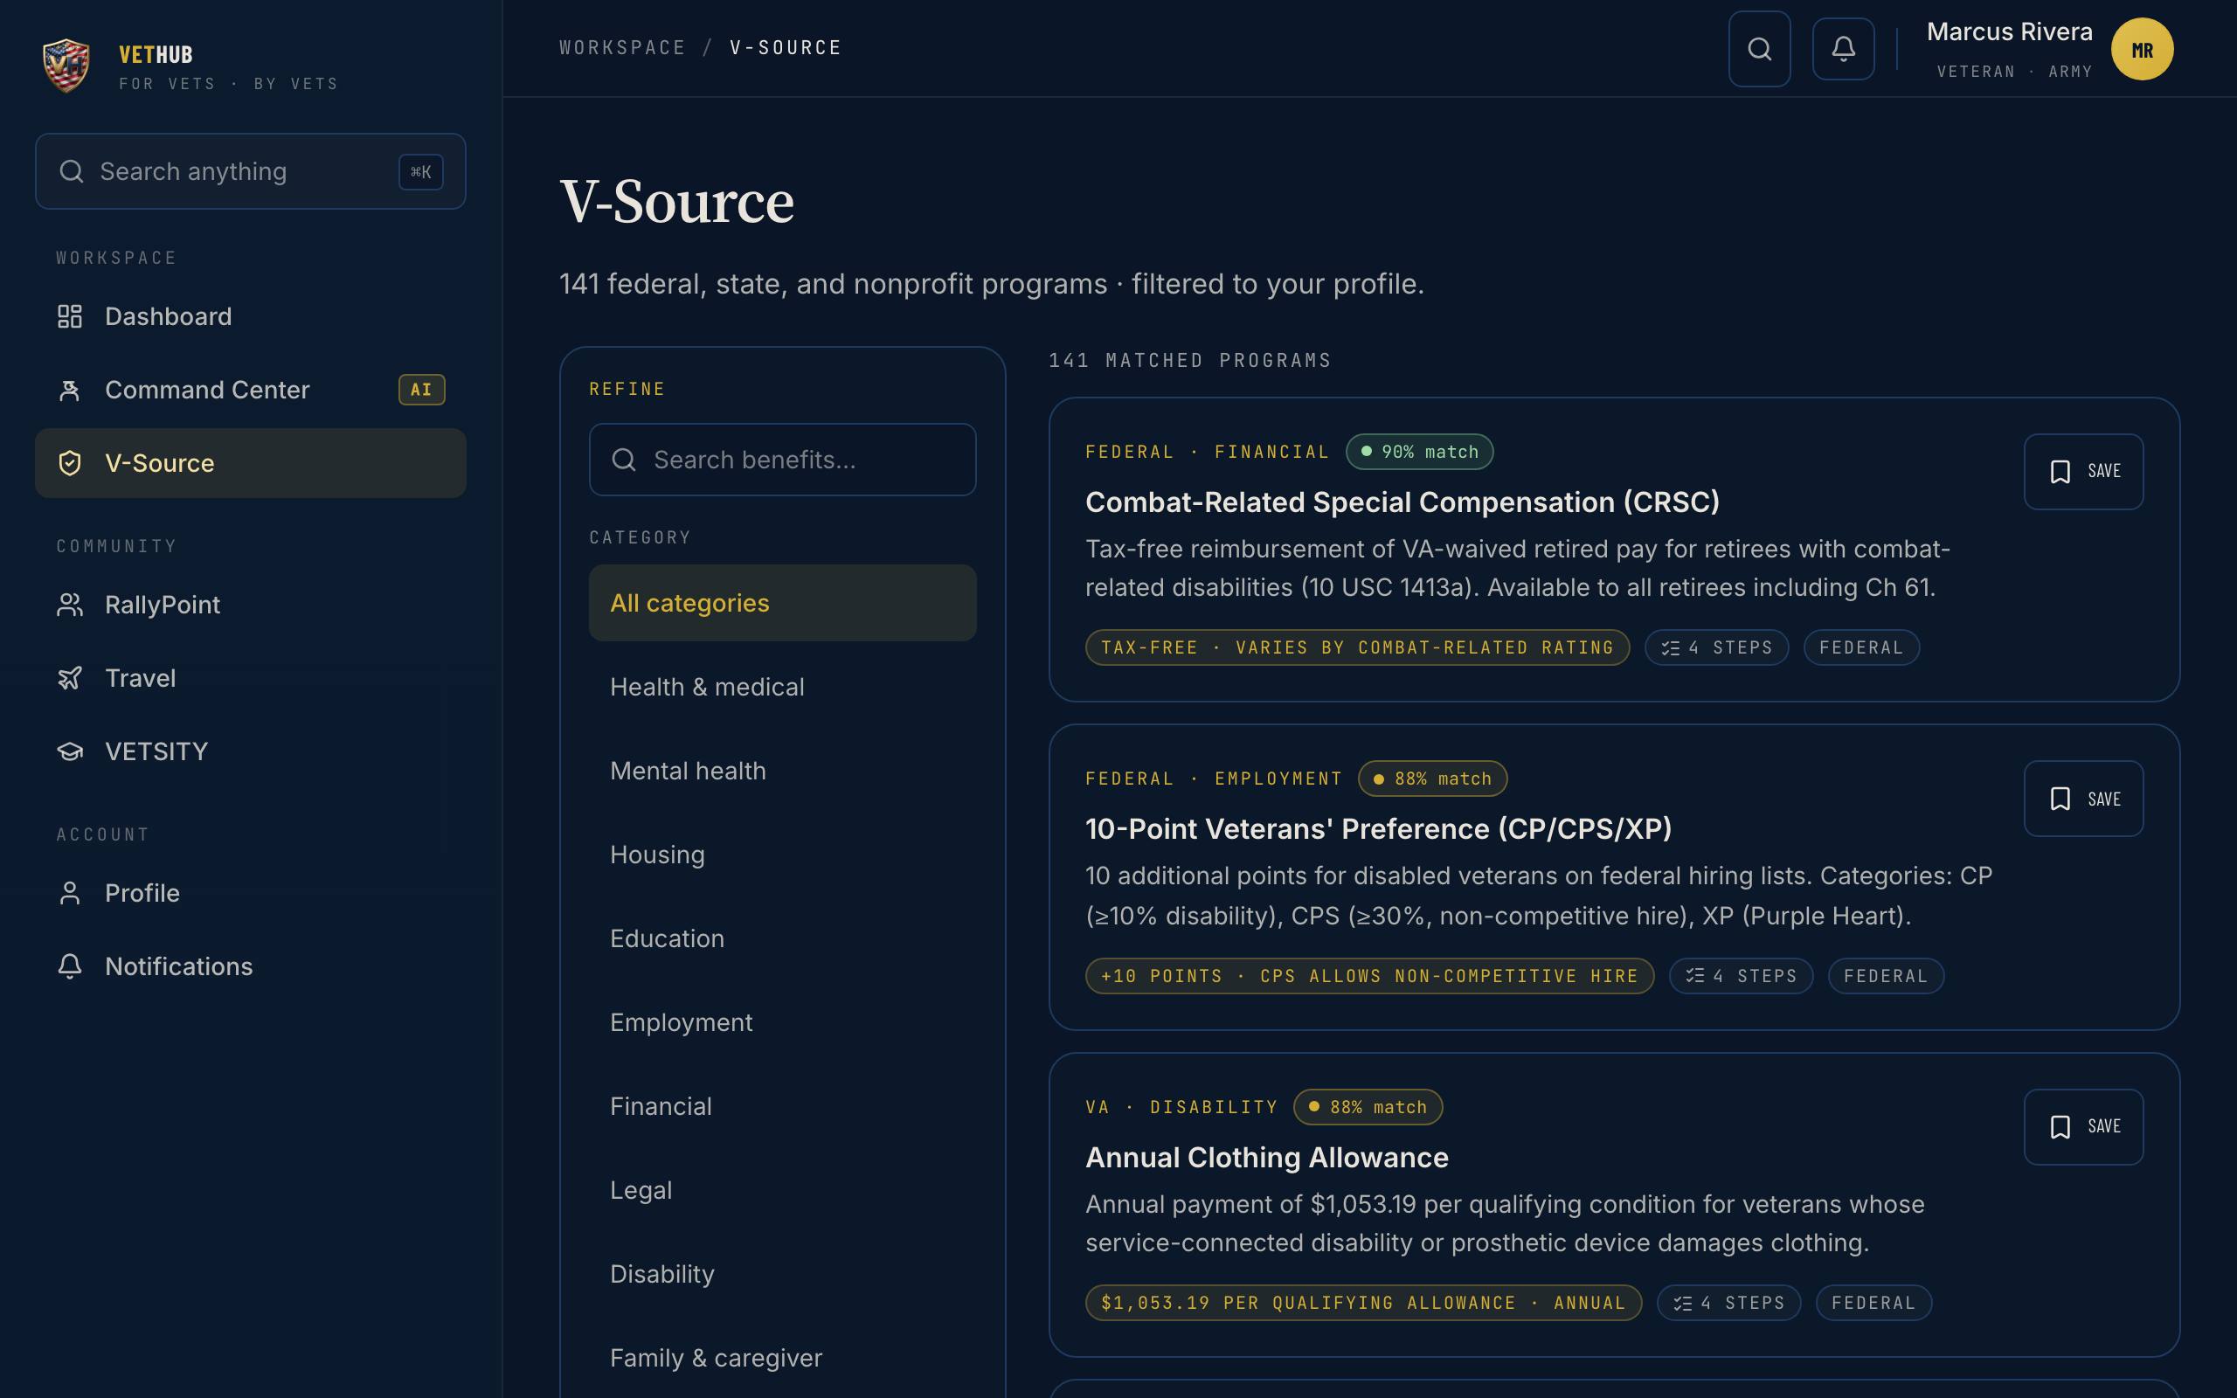
Task: Click the V-Source shield icon in sidebar
Action: [69, 463]
